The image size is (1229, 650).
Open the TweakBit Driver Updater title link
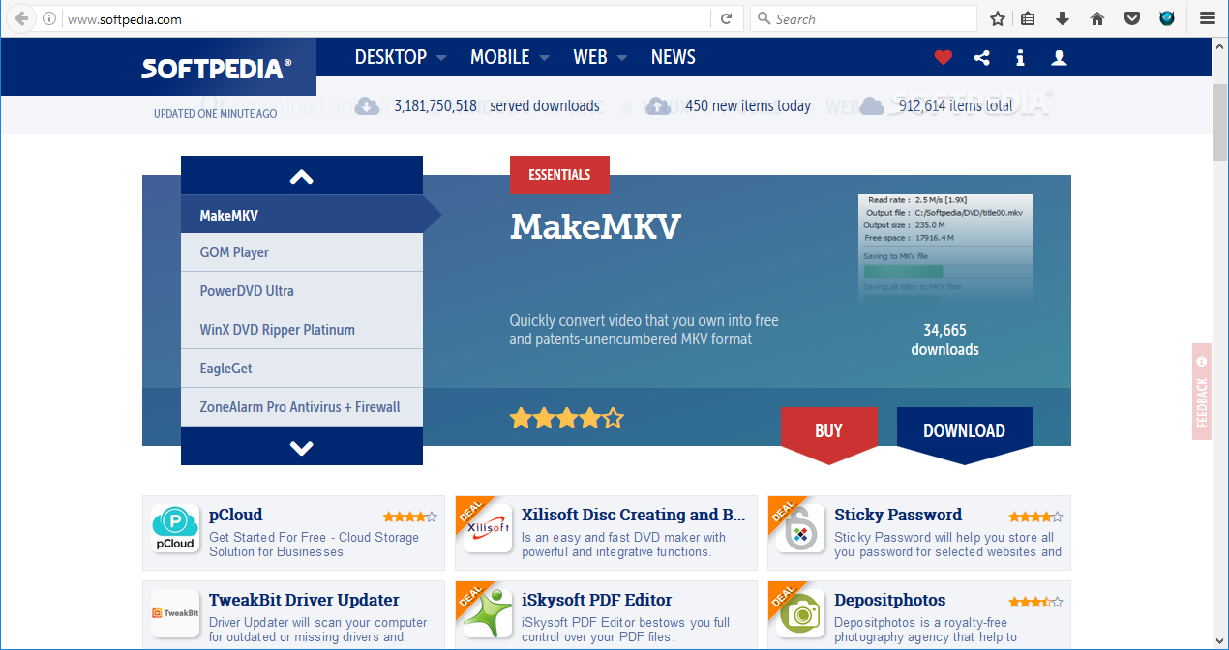(x=304, y=600)
